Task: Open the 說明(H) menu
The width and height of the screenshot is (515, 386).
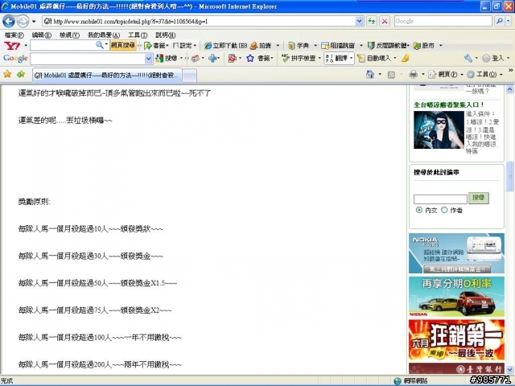Action: 165,35
